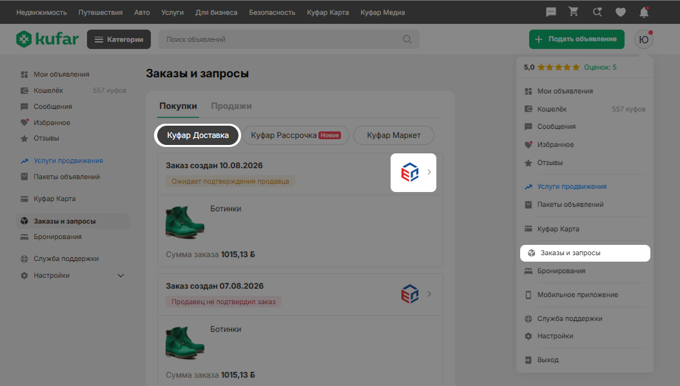Expand order 10.08.2026 details chevron

tap(429, 172)
